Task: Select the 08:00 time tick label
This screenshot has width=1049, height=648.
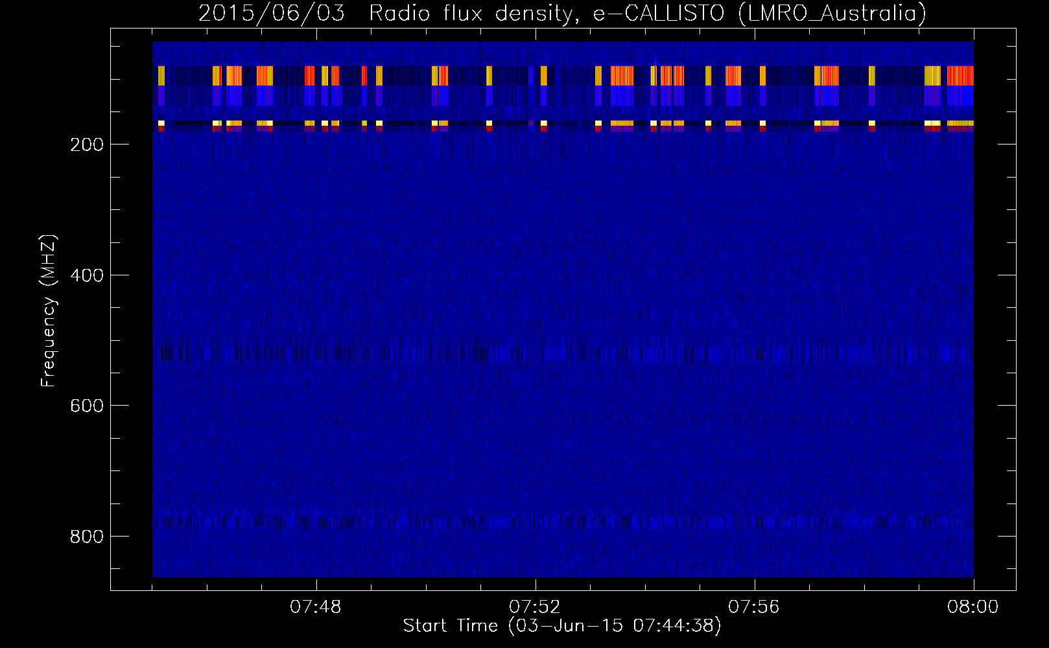Action: click(x=972, y=607)
